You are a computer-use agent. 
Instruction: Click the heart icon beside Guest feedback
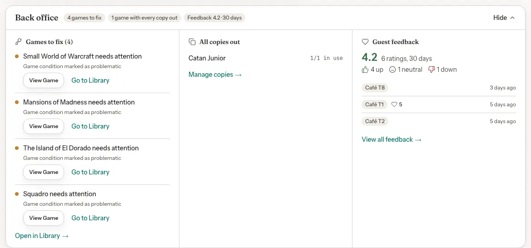coord(365,42)
